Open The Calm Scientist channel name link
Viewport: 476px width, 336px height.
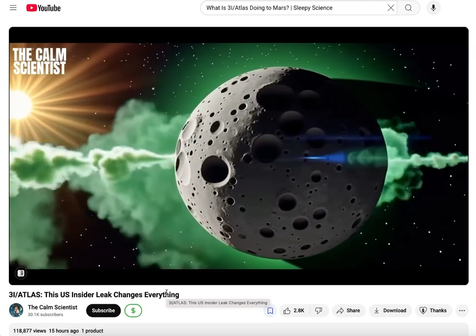53,307
